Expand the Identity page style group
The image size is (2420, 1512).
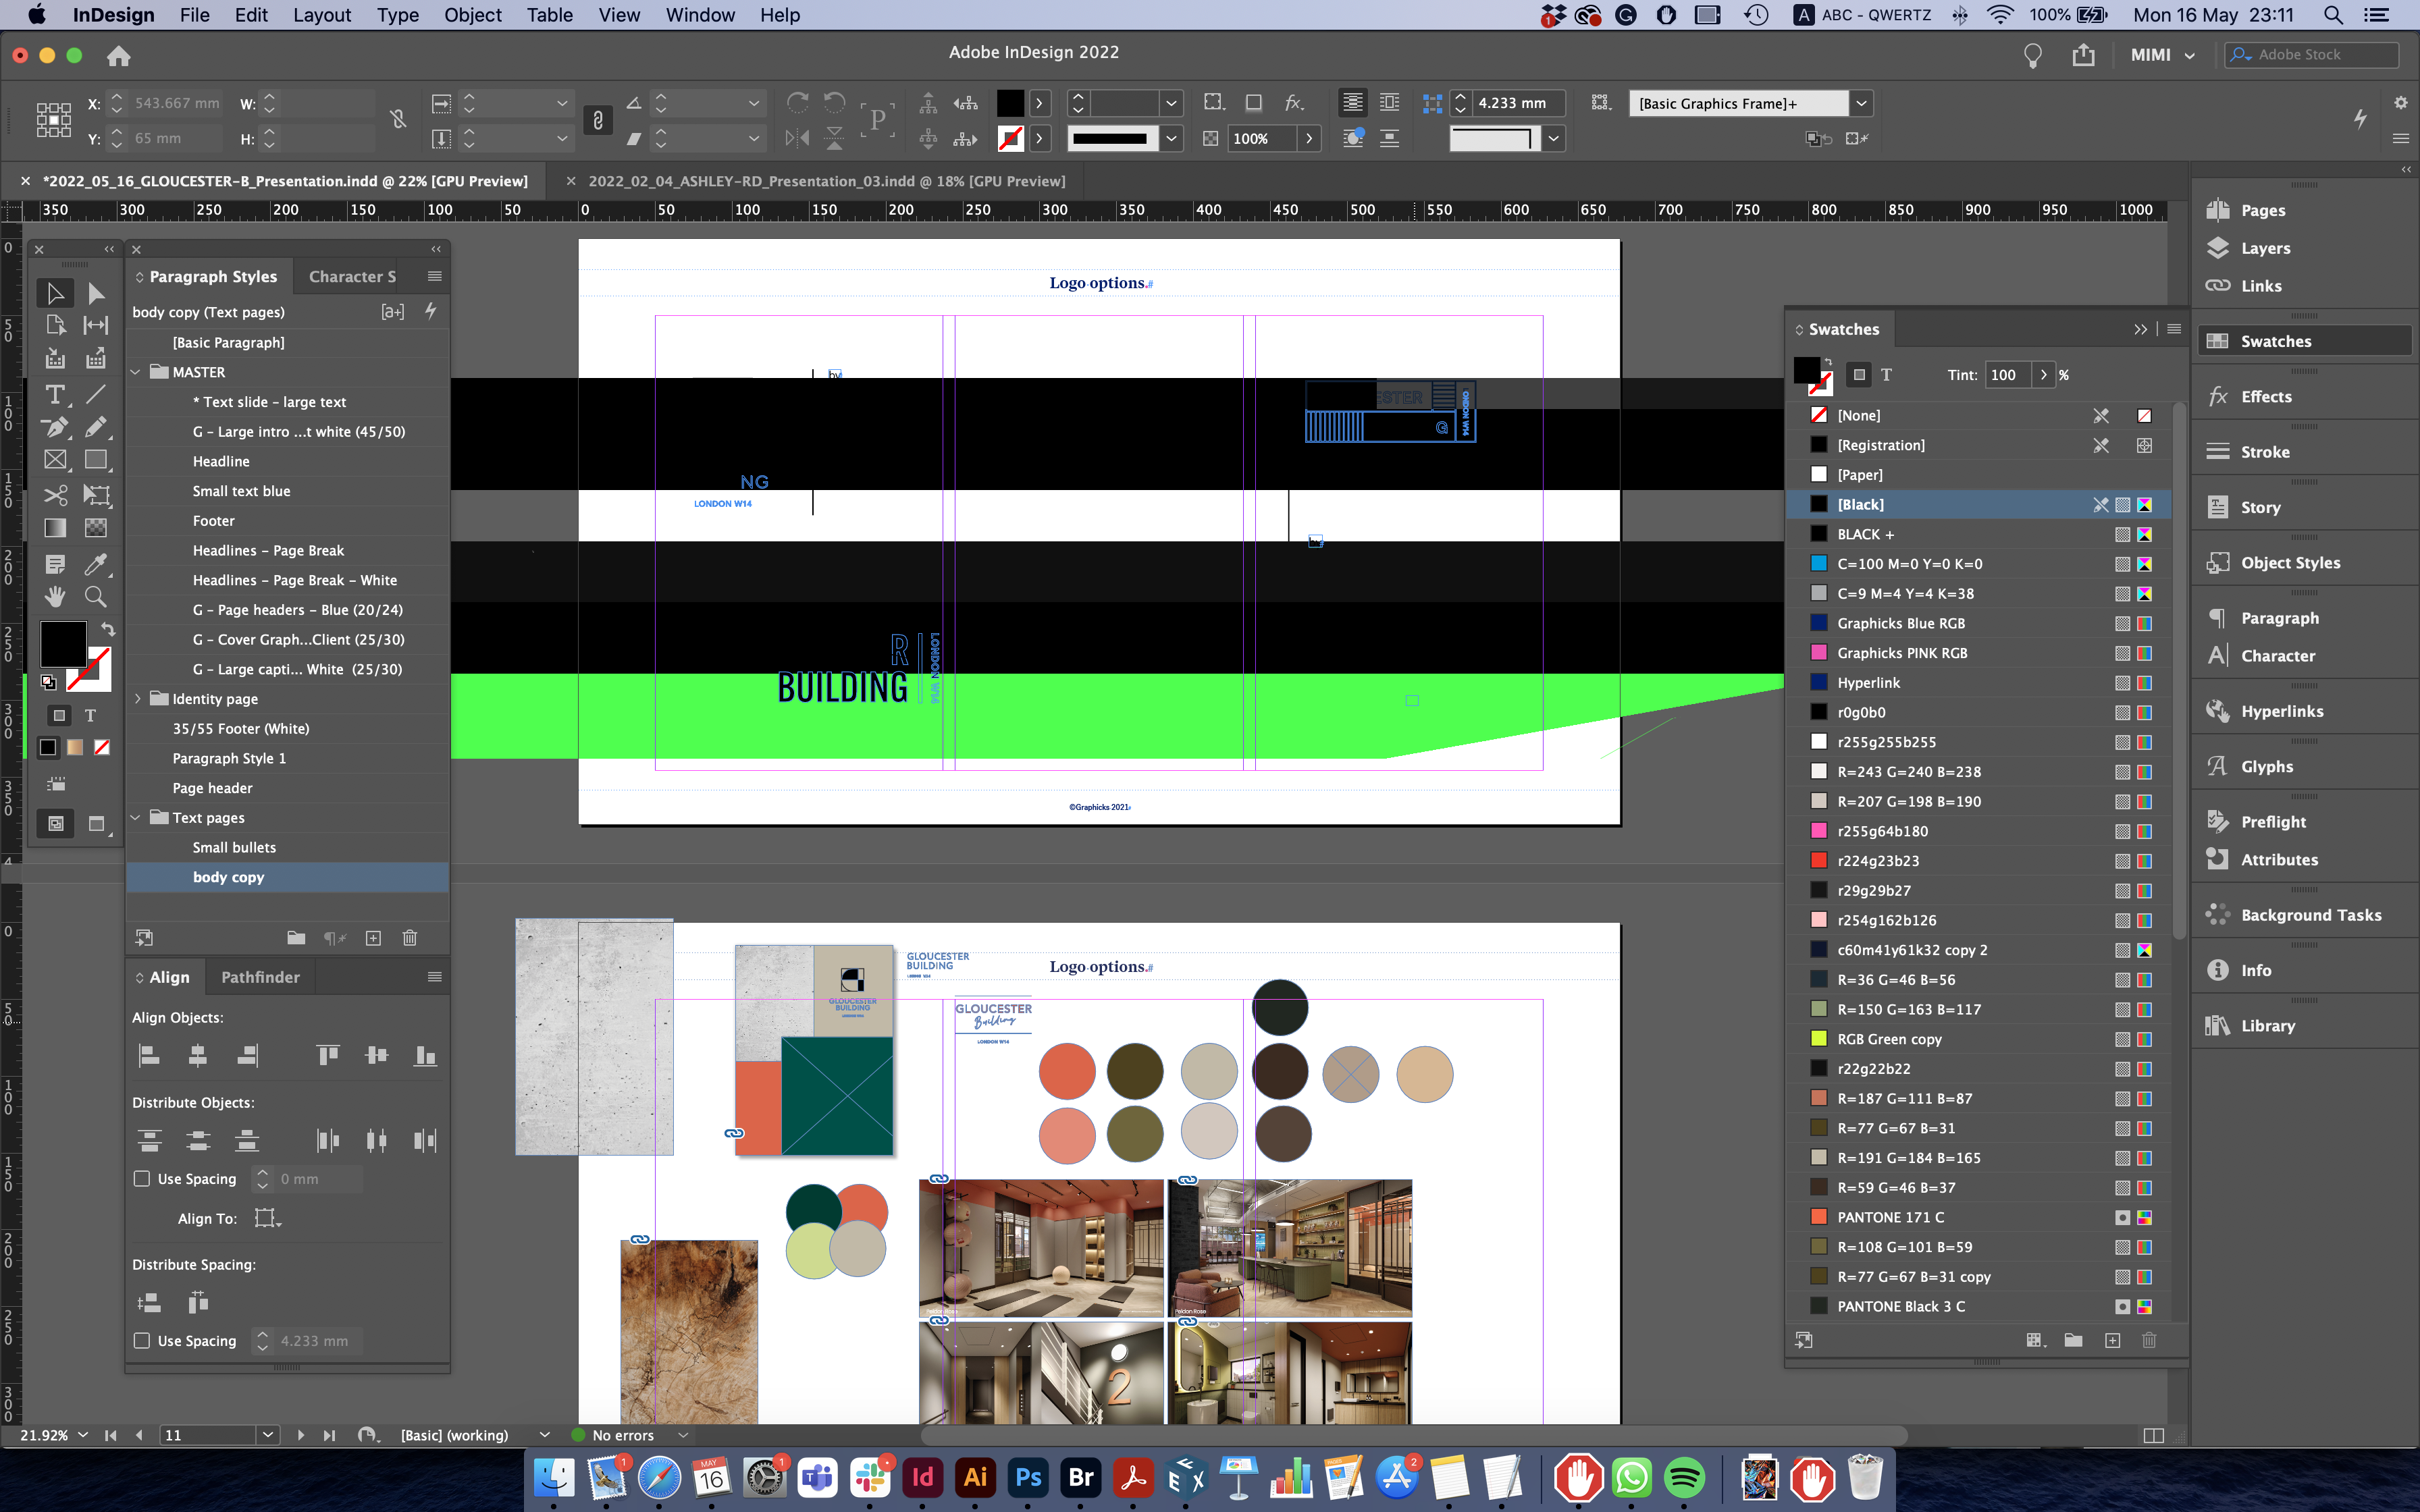(137, 699)
